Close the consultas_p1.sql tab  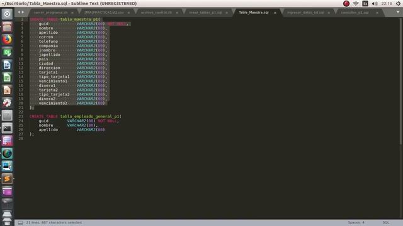tap(377, 13)
